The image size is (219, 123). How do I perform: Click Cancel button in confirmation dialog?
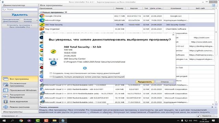point(165,82)
